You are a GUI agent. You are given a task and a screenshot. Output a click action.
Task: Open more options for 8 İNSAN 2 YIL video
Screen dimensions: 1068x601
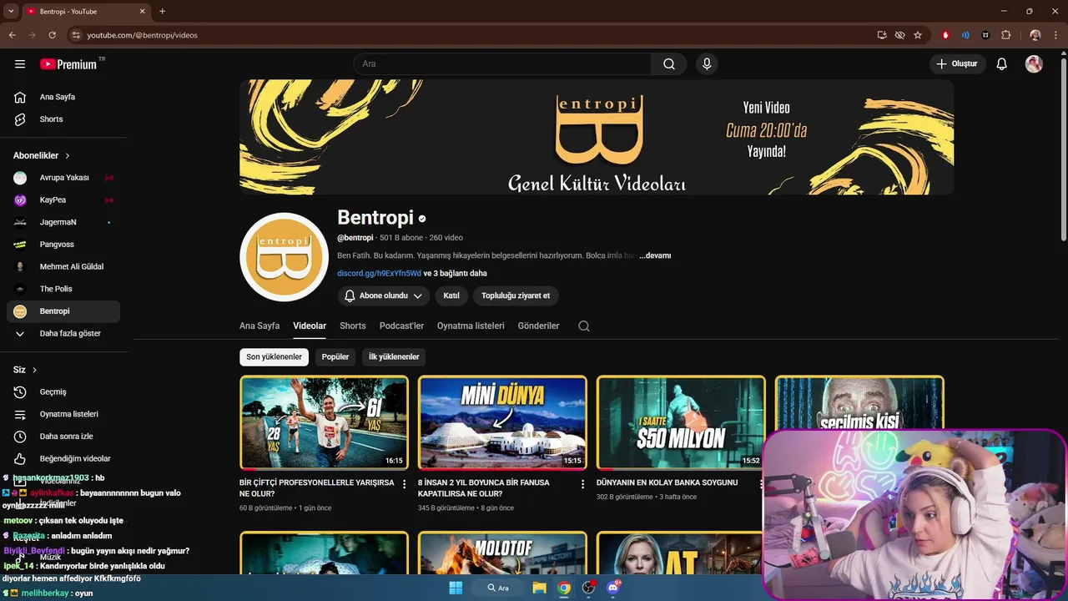pos(583,484)
